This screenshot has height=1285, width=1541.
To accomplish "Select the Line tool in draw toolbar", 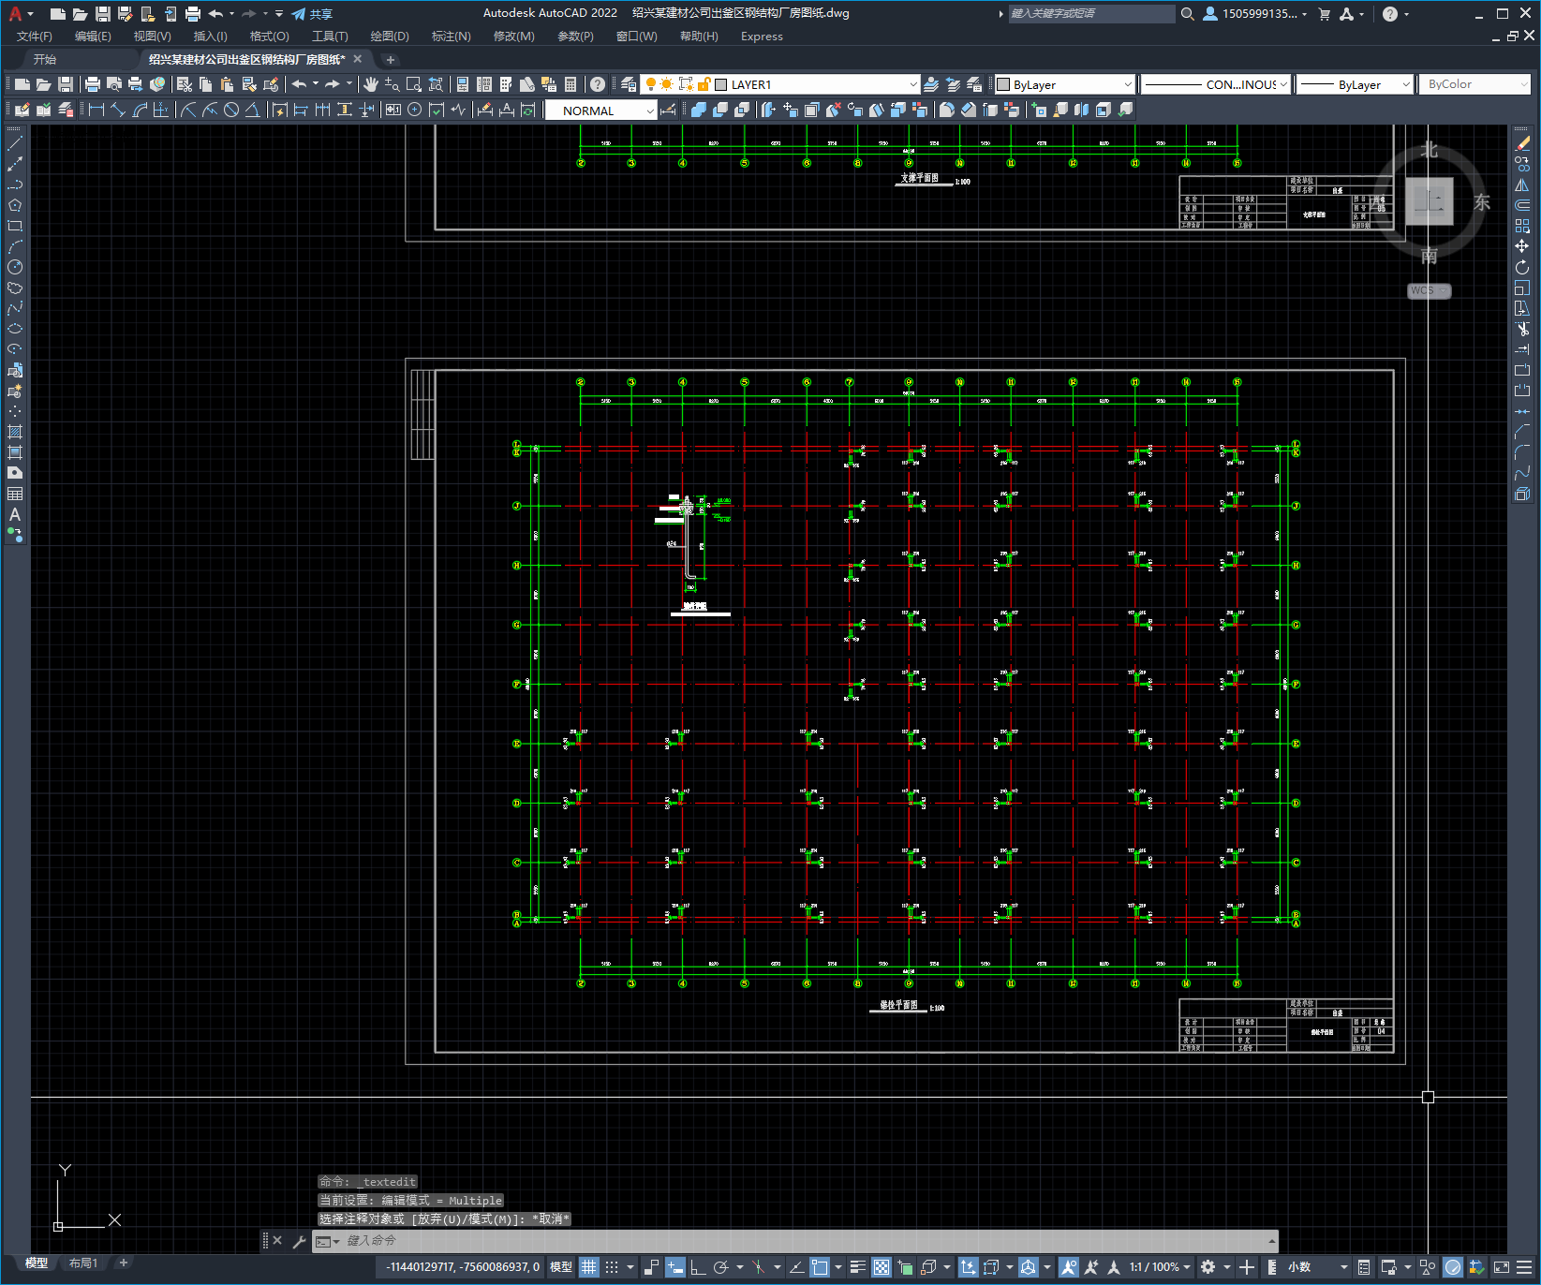I will click(15, 143).
